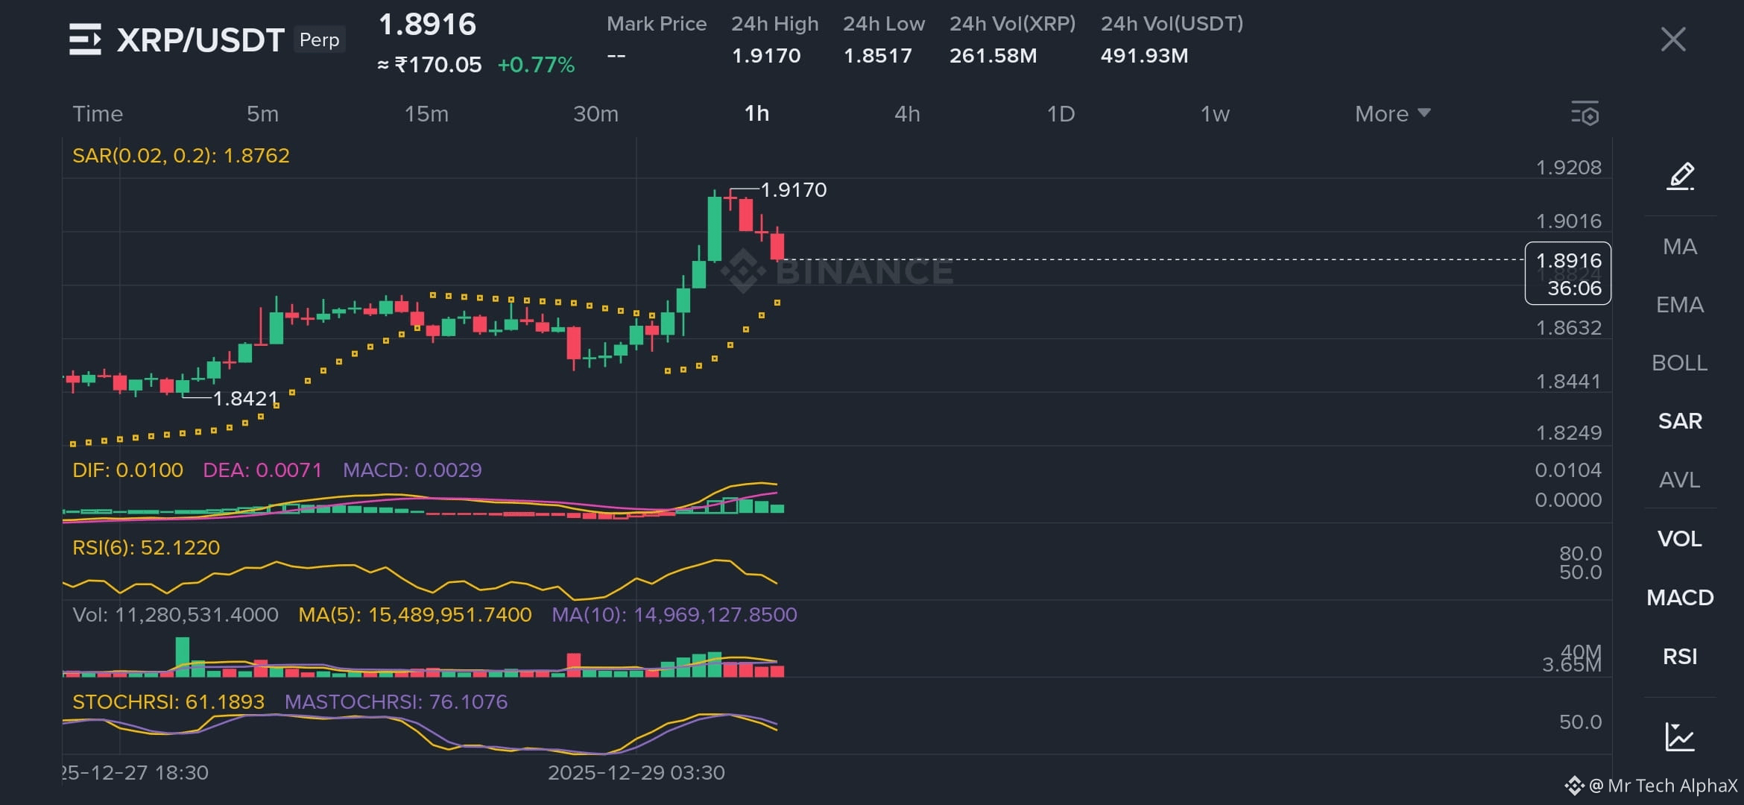Toggle the VOL sub-indicator

tap(1680, 539)
